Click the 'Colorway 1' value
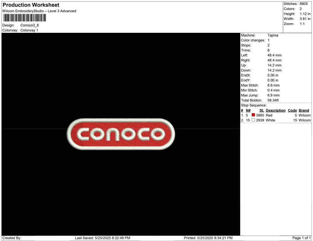The width and height of the screenshot is (313, 241). (29, 30)
